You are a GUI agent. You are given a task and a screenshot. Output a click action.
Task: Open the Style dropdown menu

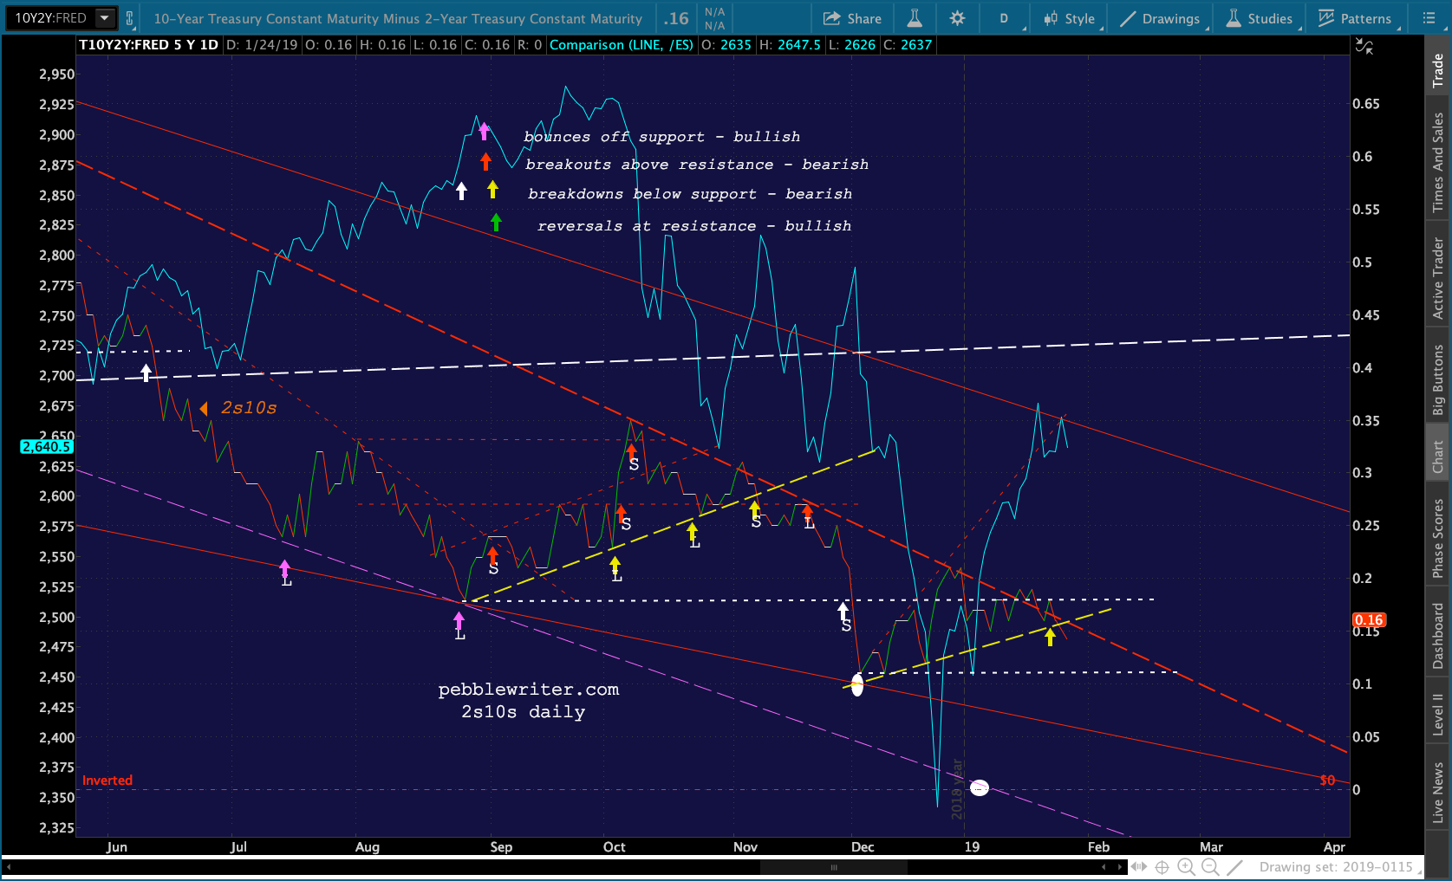[1070, 18]
